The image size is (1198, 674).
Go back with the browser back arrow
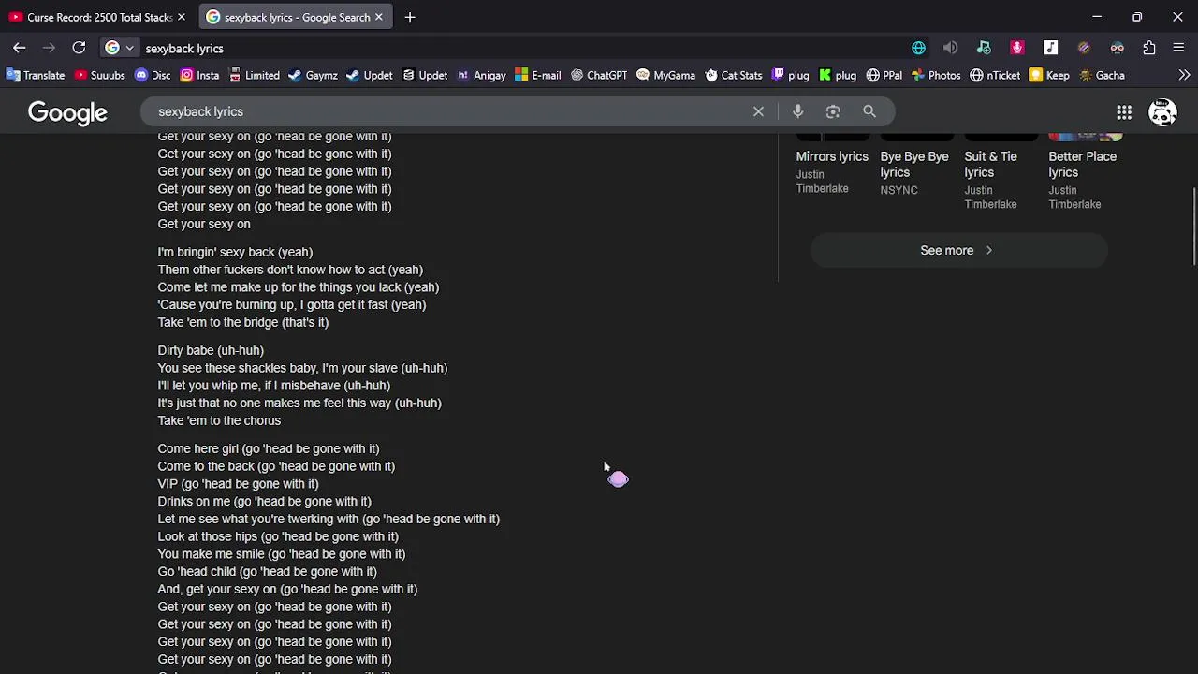pos(19,48)
